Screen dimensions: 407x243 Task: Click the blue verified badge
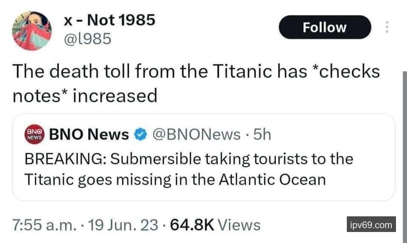[139, 135]
